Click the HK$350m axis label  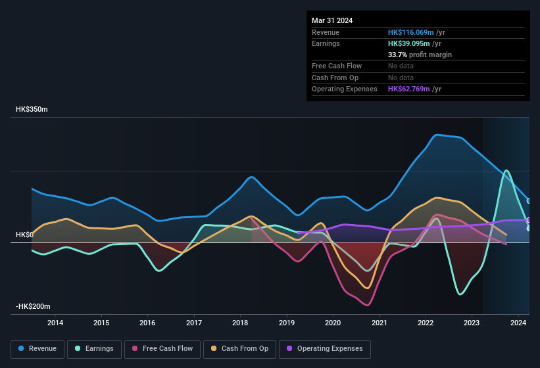coord(32,109)
